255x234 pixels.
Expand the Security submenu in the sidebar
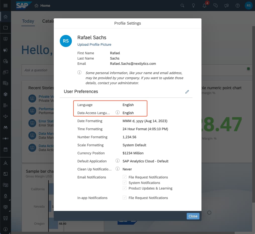pyautogui.click(x=6, y=196)
